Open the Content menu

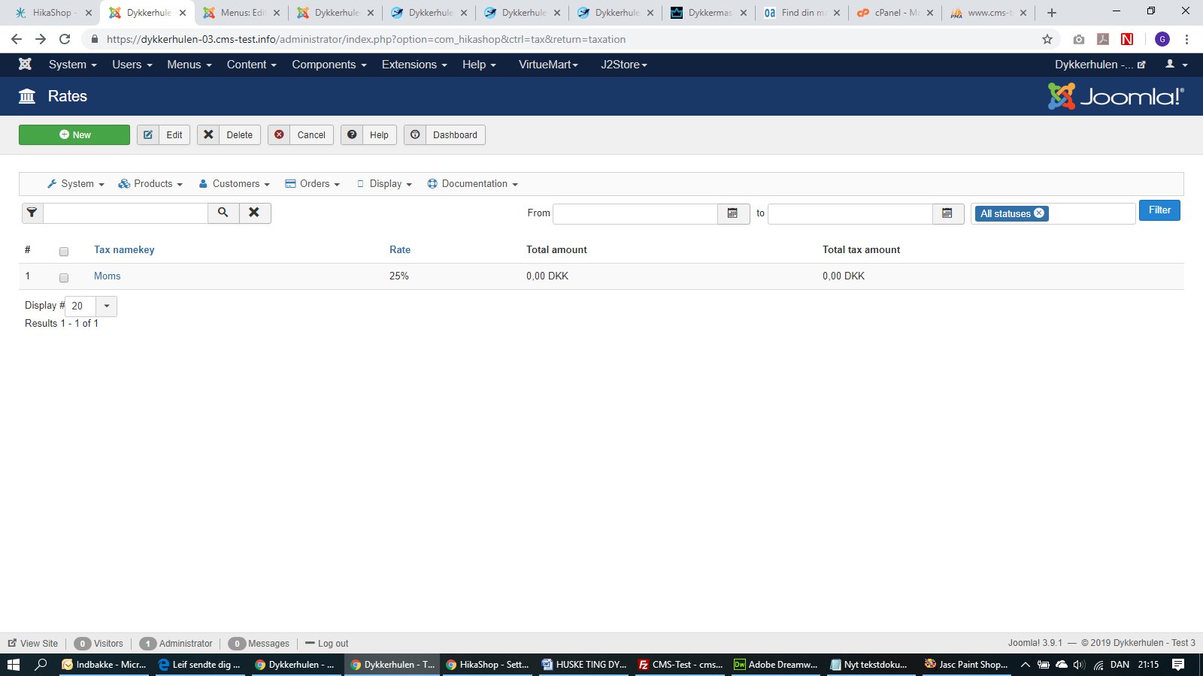click(x=252, y=65)
